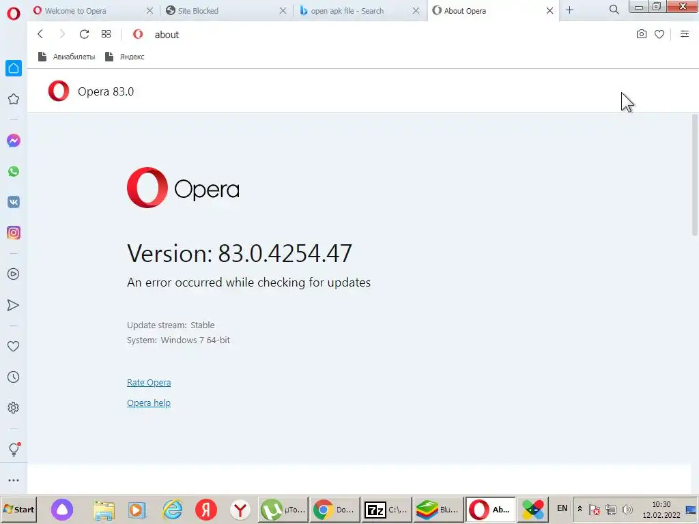
Task: Open Home in Opera sidebar
Action: (x=14, y=68)
